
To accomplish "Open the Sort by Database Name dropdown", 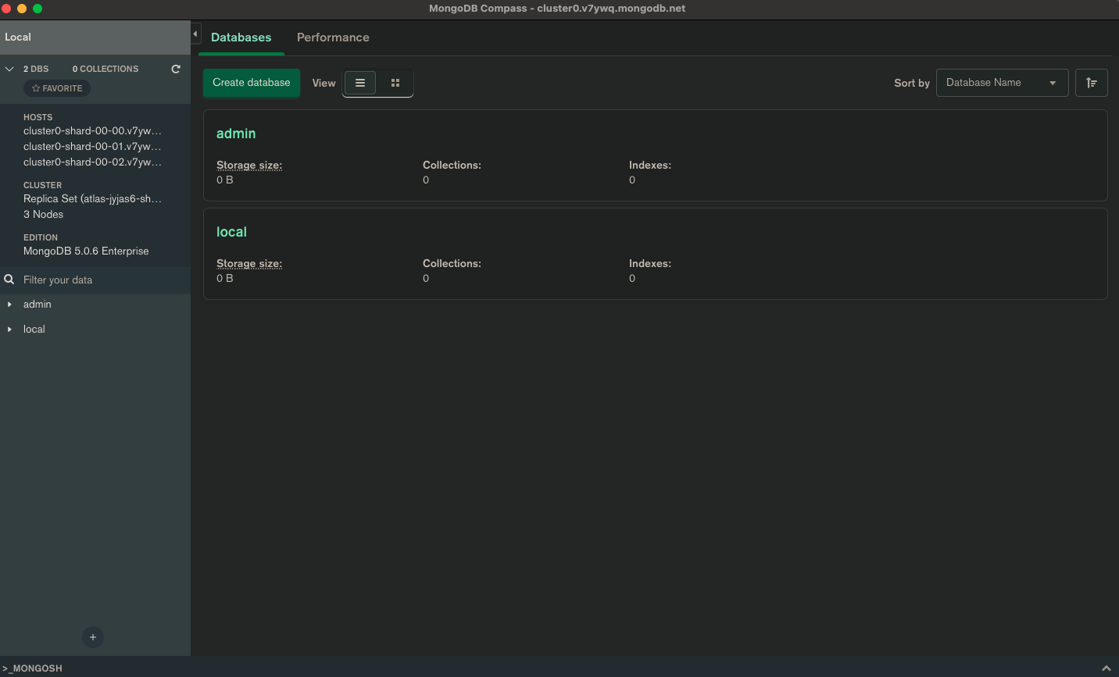I will pos(1002,83).
